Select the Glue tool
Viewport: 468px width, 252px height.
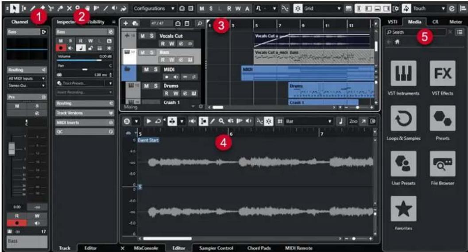coord(60,8)
